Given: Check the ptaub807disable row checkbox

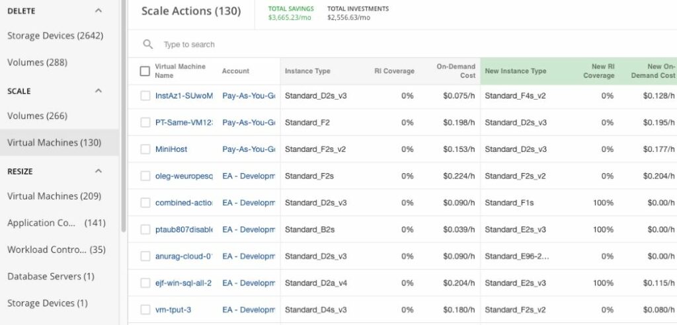Looking at the screenshot, I should click(x=145, y=230).
